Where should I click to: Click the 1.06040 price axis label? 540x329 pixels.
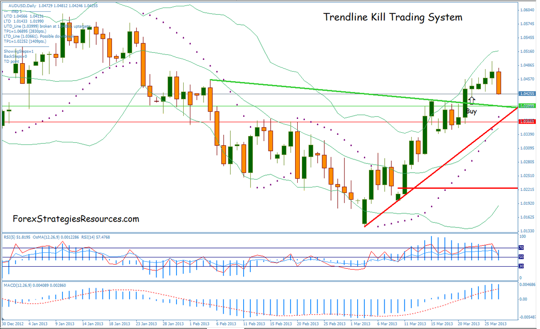tap(527, 9)
